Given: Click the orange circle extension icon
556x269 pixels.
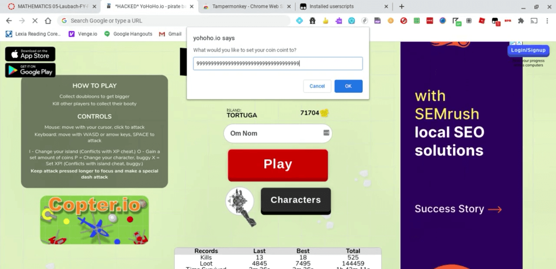Looking at the screenshot, I should pos(391,20).
